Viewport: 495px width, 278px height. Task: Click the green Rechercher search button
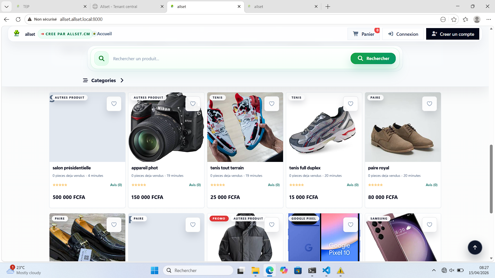(x=373, y=58)
